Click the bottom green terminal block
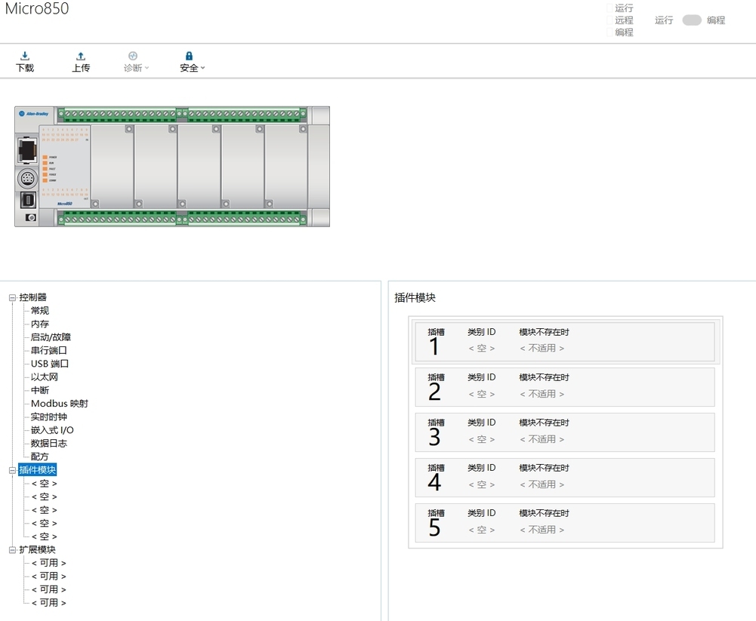Screen dimensions: 756x621 [182, 220]
